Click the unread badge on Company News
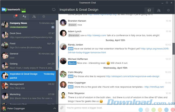Image resolution: width=175 pixels, height=112 pixels. [x=53, y=27]
